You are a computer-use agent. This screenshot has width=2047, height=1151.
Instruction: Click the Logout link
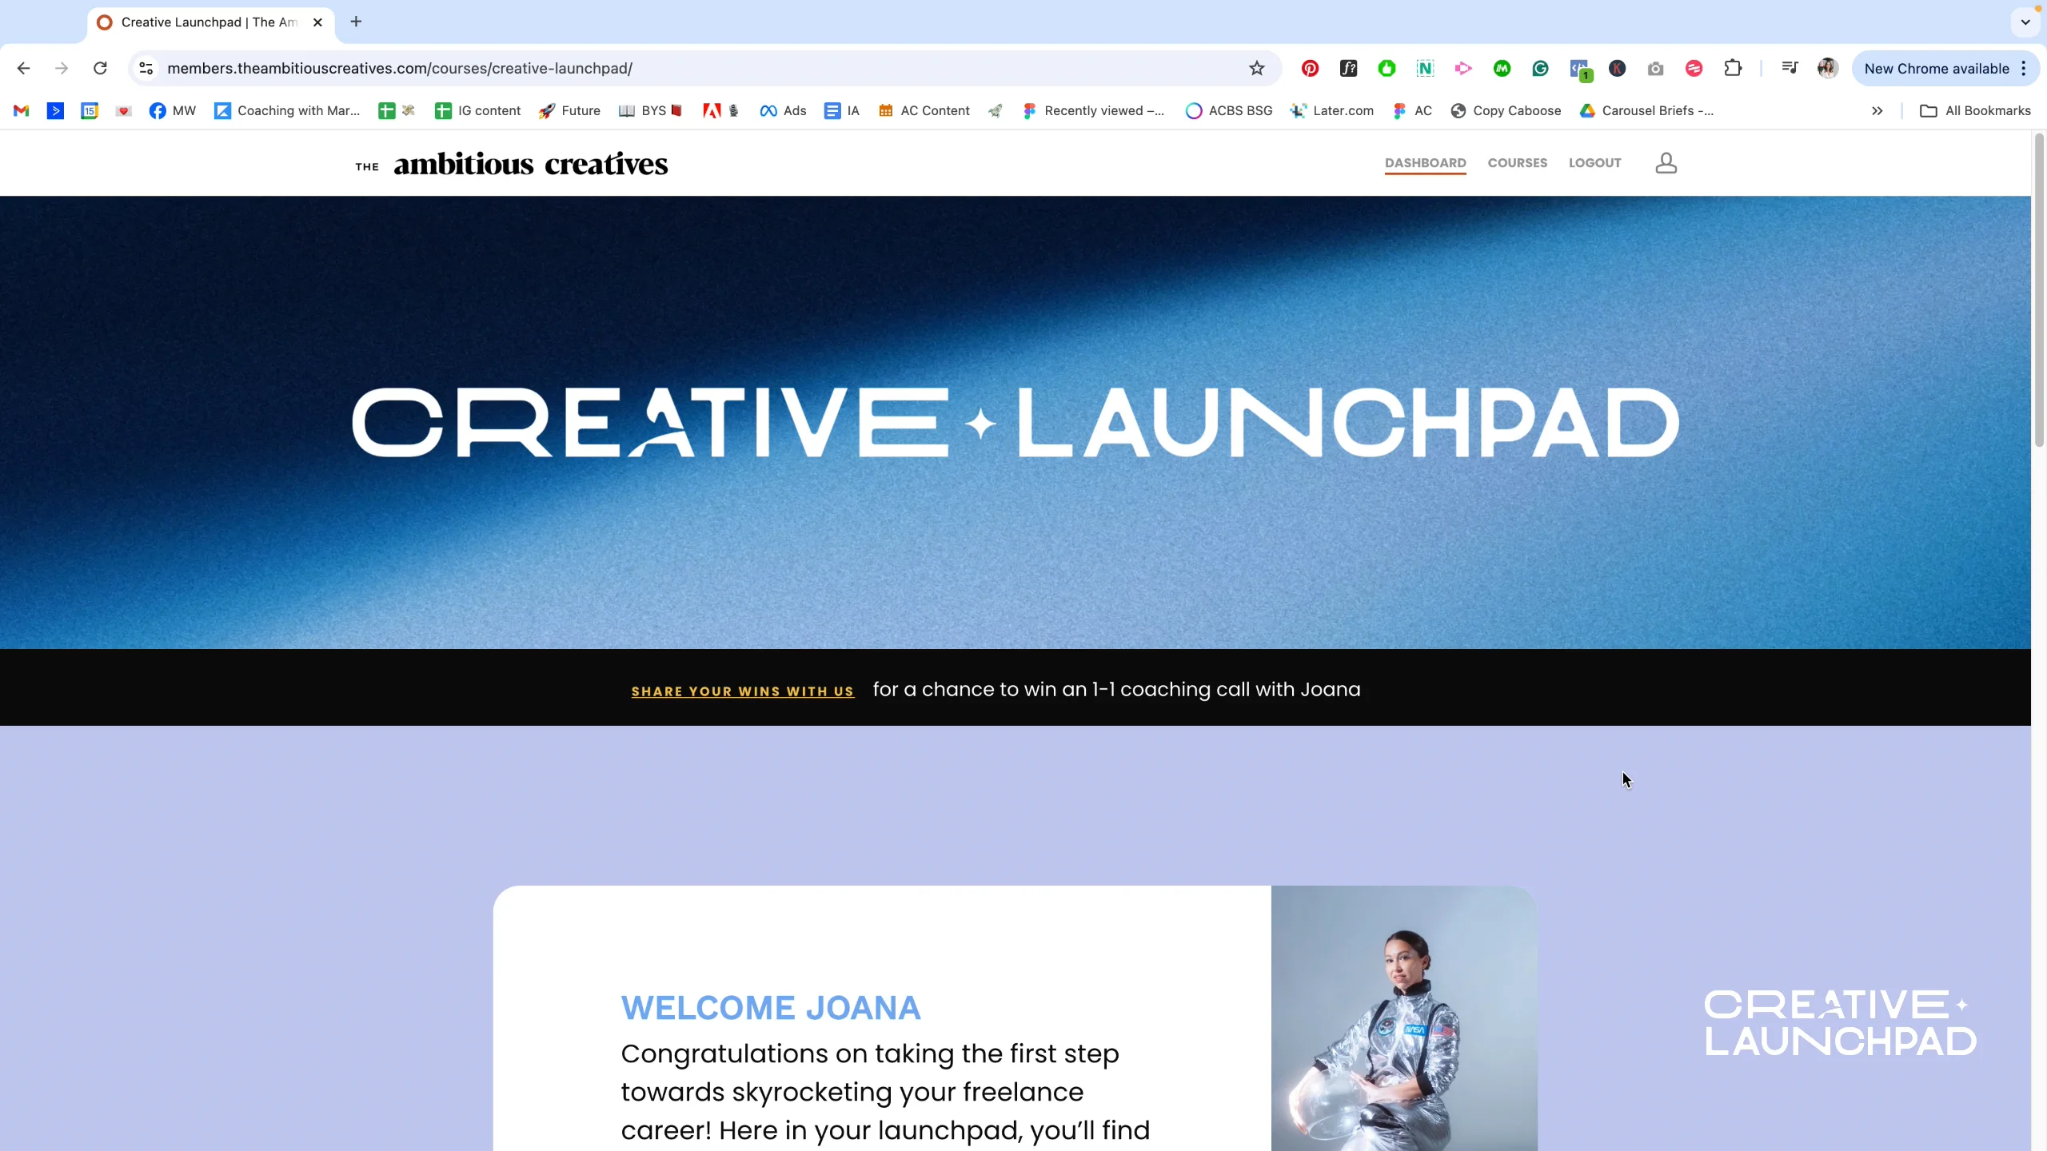(x=1594, y=163)
